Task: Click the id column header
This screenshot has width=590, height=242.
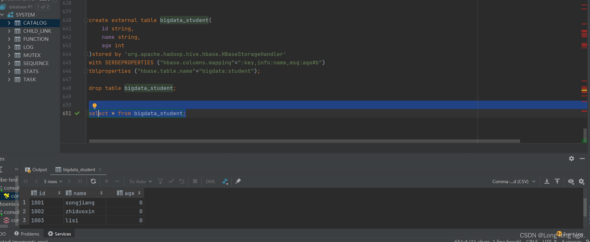Action: (46, 193)
